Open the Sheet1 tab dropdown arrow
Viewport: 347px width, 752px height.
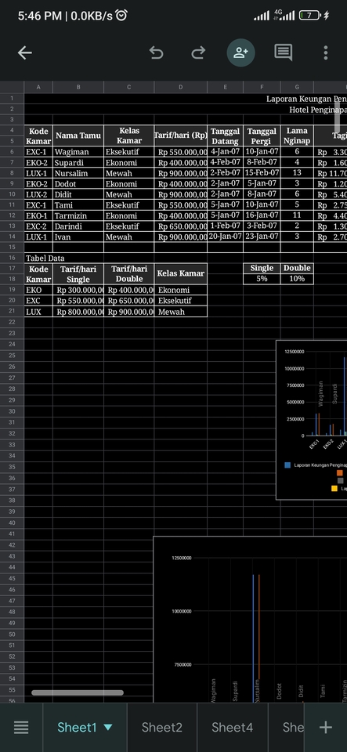108,728
